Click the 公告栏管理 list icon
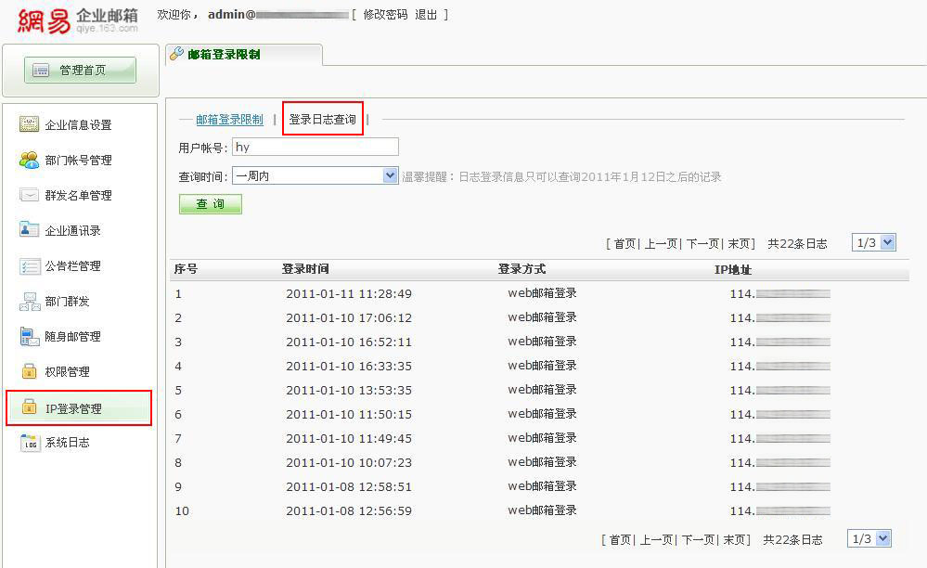The height and width of the screenshot is (568, 927). click(x=29, y=266)
